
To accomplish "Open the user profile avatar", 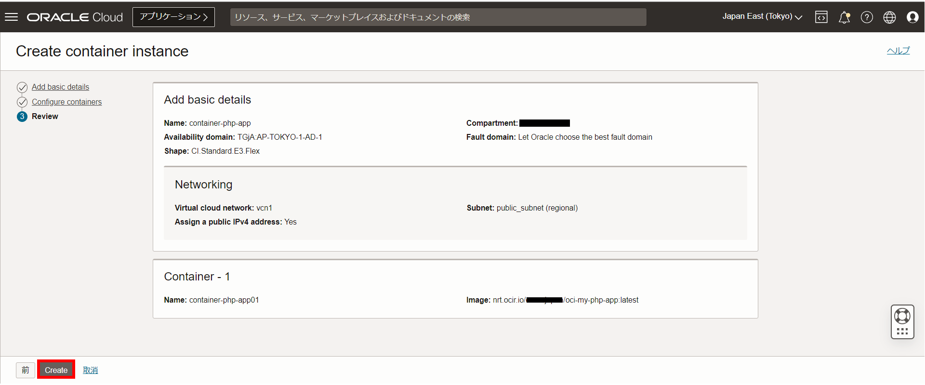I will 912,17.
